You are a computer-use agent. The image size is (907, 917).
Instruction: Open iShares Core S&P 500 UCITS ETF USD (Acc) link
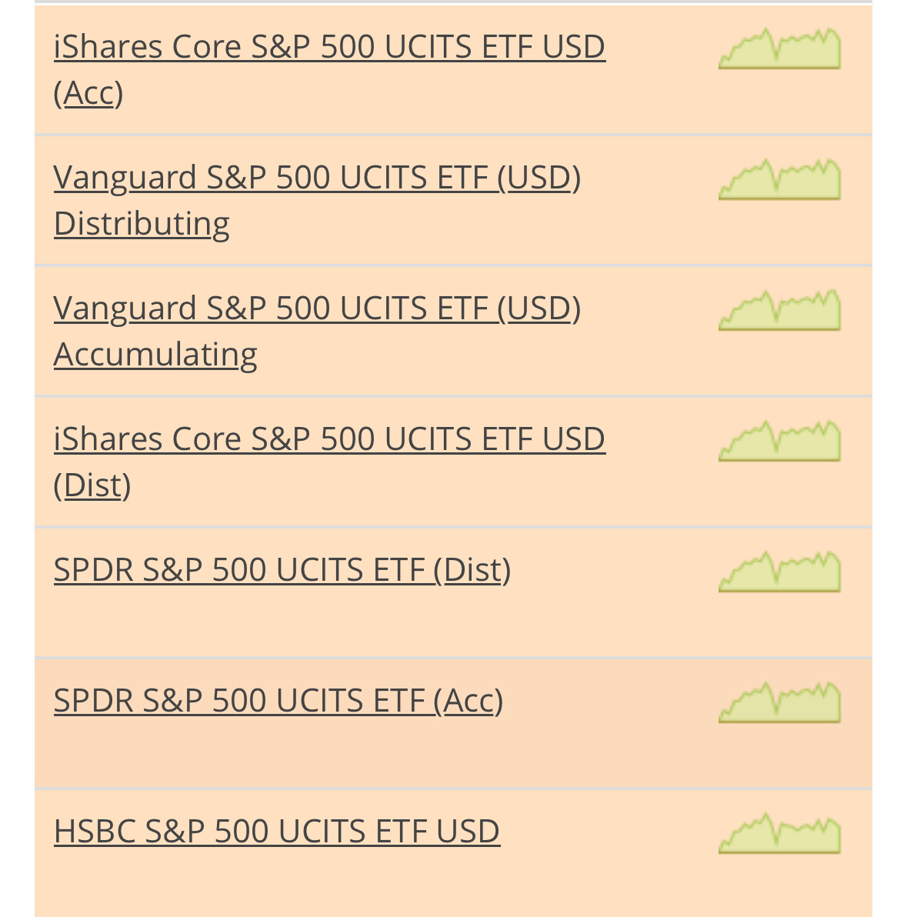pos(329,69)
